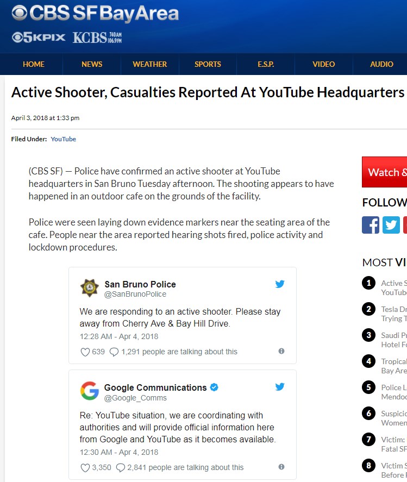
Task: Go to the HOME menu item
Action: click(x=34, y=64)
